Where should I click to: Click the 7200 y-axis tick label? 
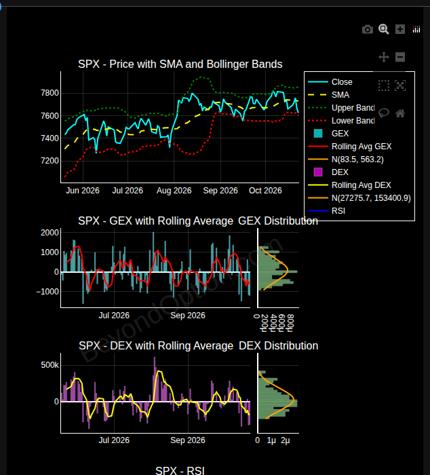coord(50,161)
